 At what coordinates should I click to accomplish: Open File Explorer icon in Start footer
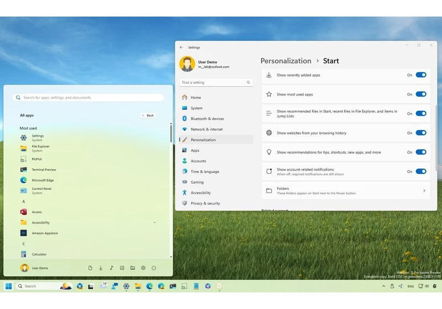(x=133, y=268)
